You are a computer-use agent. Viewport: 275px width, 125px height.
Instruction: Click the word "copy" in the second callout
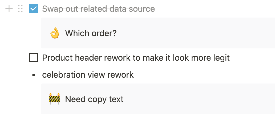tap(97, 100)
